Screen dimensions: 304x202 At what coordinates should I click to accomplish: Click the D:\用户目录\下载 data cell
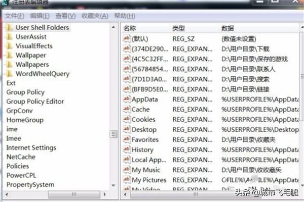(245, 49)
